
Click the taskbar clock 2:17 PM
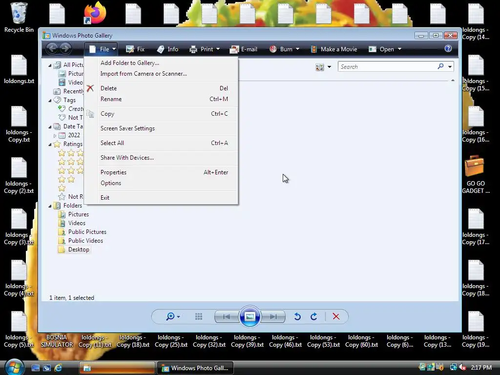tap(481, 367)
